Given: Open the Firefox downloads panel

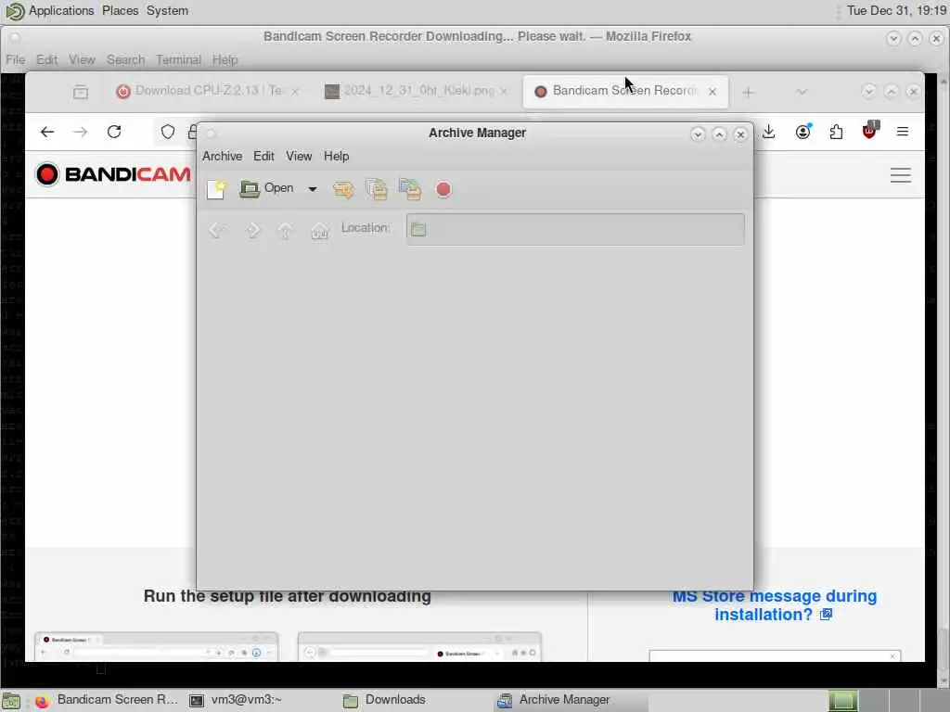Looking at the screenshot, I should click(x=769, y=132).
